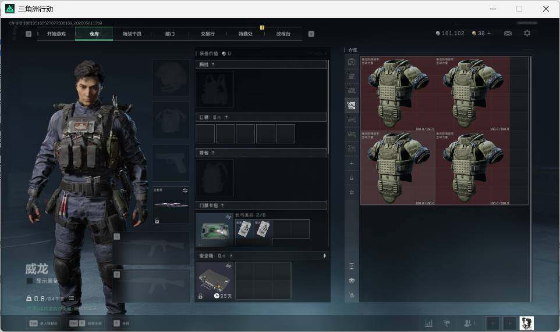This screenshot has width=560, height=332.
Task: Select the highlighted warehouse category sidebar icon
Action: 352,105
